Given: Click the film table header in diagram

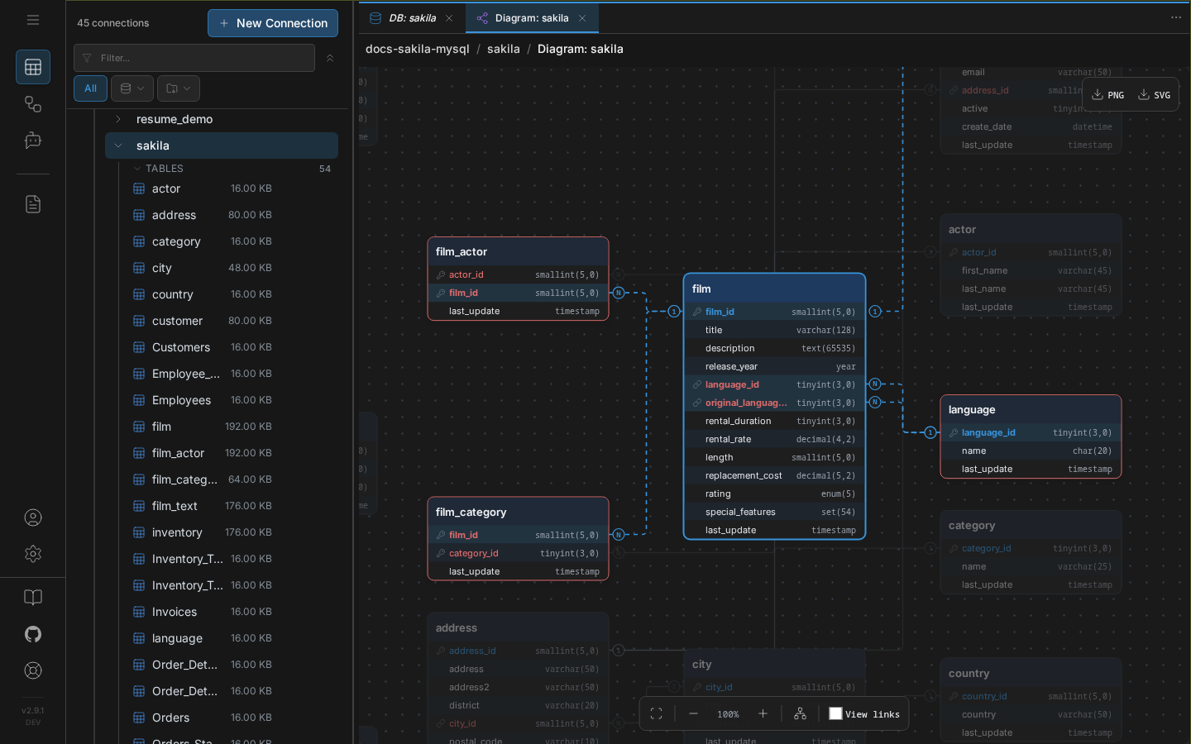Looking at the screenshot, I should tap(774, 289).
